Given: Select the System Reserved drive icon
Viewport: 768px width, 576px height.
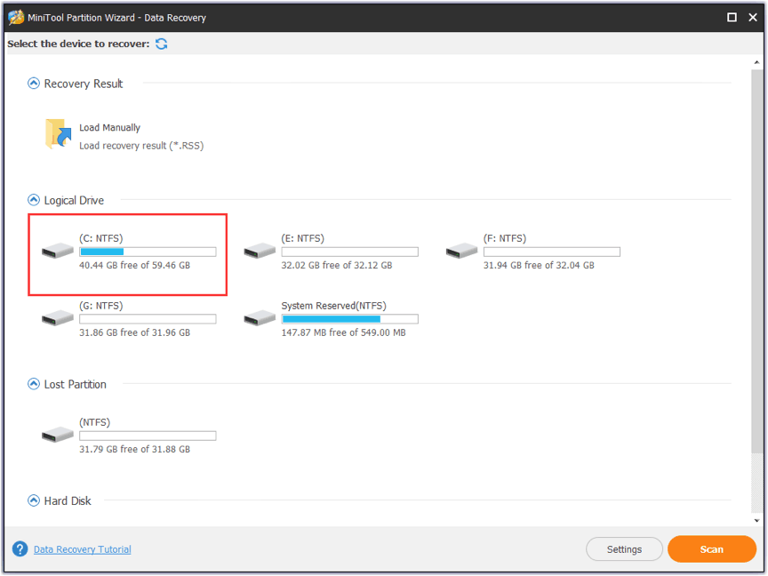Looking at the screenshot, I should [x=260, y=318].
